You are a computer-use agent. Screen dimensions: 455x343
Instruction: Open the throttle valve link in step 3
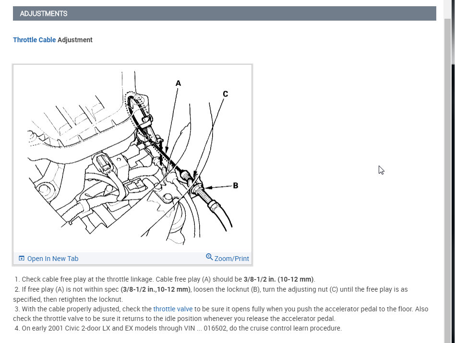[x=173, y=309]
